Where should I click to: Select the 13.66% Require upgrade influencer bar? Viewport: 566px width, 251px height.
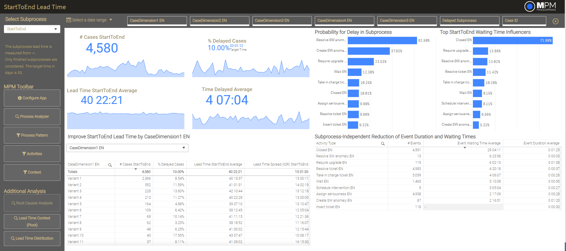[480, 51]
